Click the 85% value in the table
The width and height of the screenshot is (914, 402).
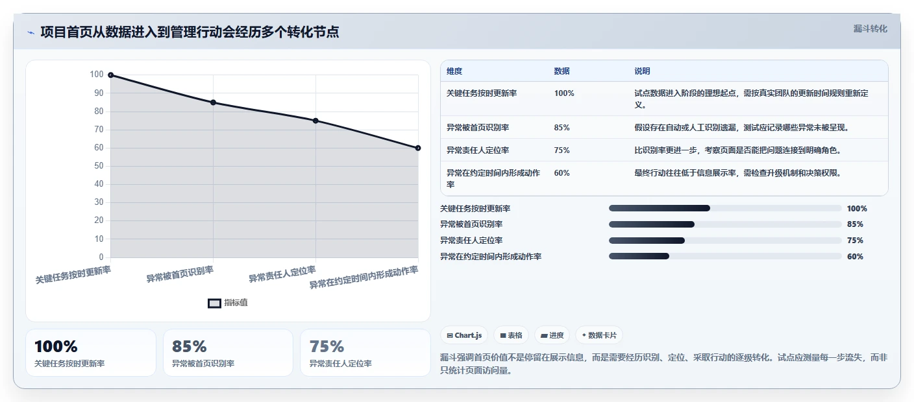(x=562, y=128)
